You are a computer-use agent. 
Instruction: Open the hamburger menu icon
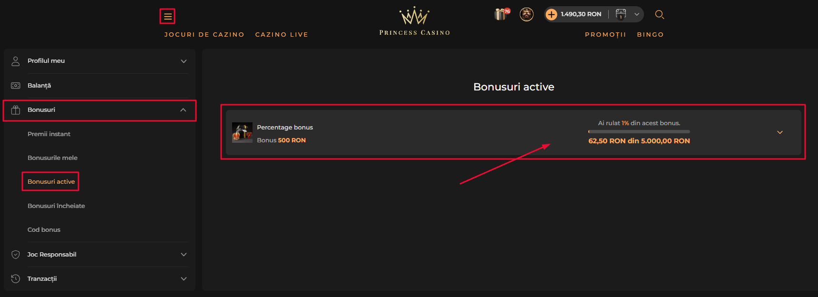point(167,17)
